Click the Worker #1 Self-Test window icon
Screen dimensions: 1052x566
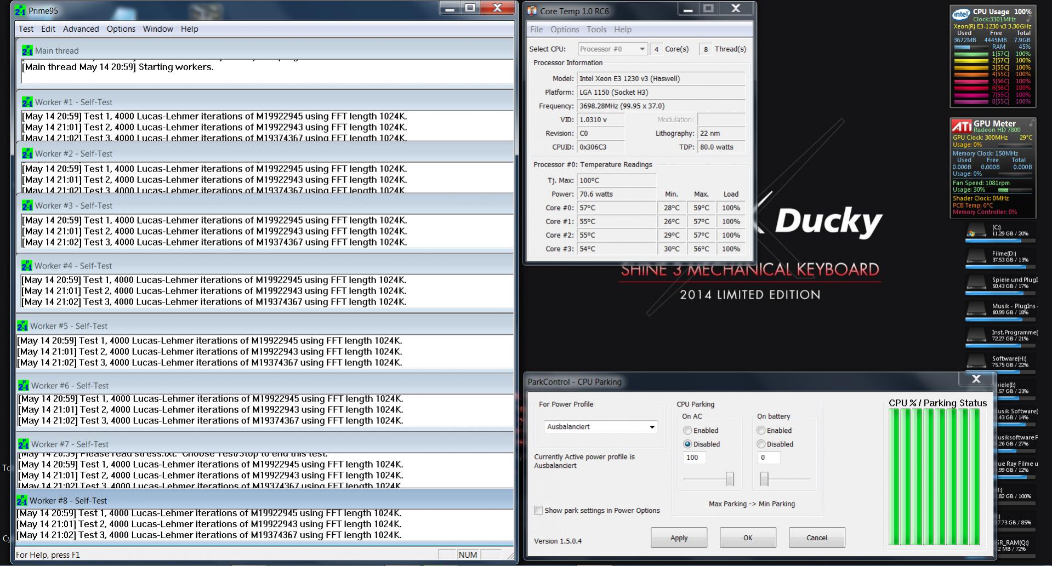click(27, 102)
